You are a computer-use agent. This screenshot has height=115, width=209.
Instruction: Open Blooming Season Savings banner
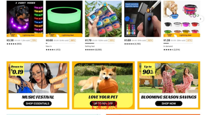169,85
